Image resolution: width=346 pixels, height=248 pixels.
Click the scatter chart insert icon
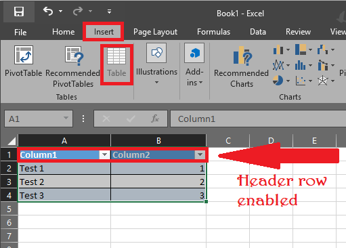301,81
